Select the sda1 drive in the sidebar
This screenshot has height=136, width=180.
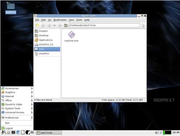47,49
